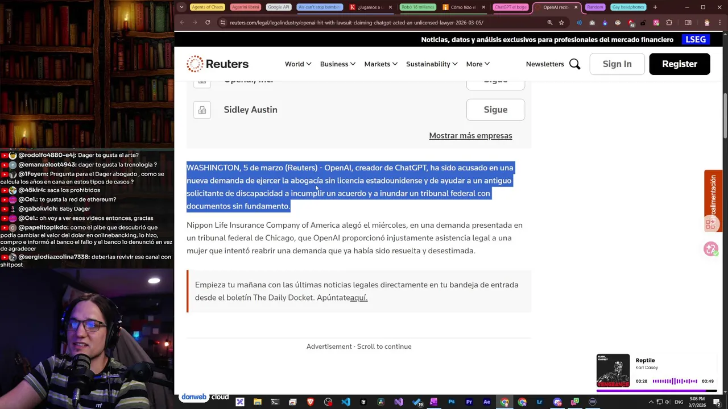Reload the page with the refresh icon

tap(208, 23)
